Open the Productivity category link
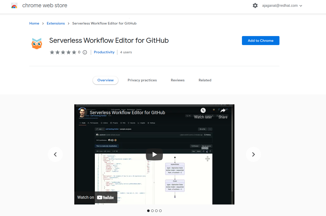326x216 pixels. click(x=104, y=52)
